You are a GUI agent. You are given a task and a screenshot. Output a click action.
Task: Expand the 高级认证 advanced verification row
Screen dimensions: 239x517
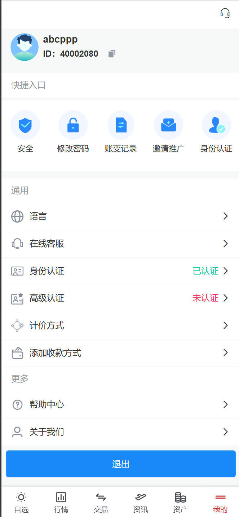point(119,298)
